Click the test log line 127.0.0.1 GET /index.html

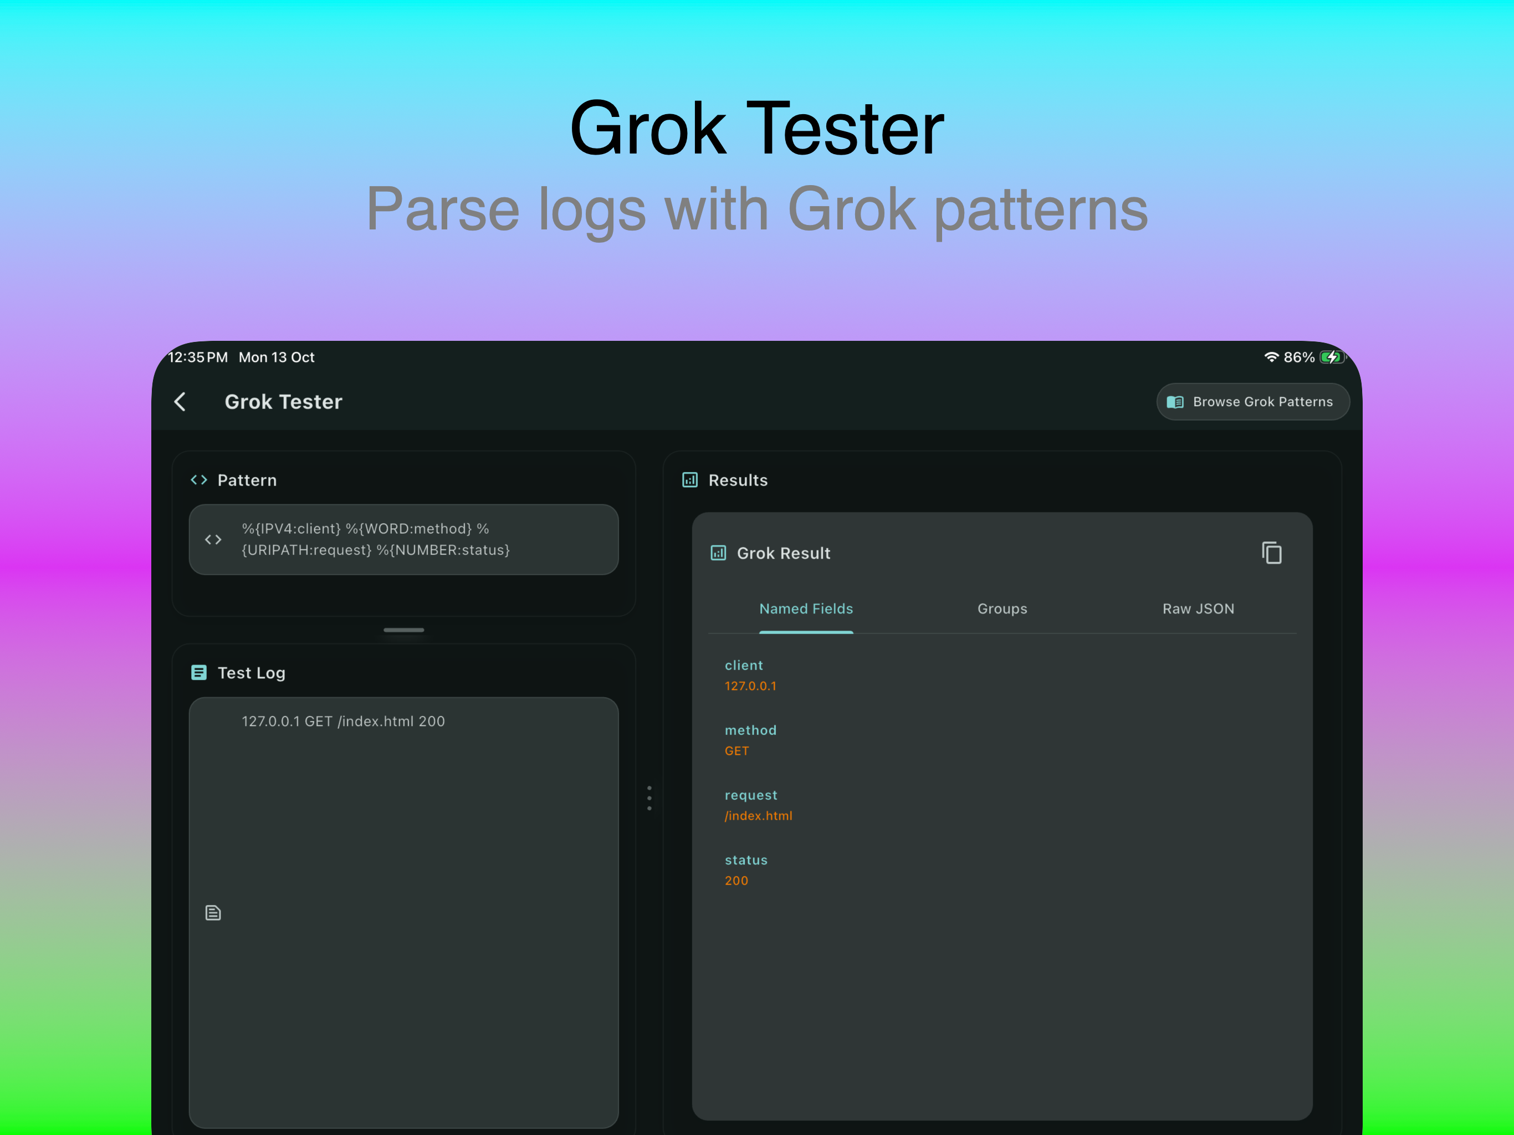[343, 721]
